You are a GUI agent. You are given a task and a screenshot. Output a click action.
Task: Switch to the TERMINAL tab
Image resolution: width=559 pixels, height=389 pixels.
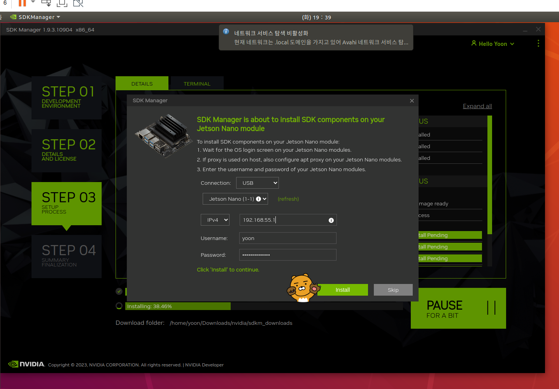[197, 84]
